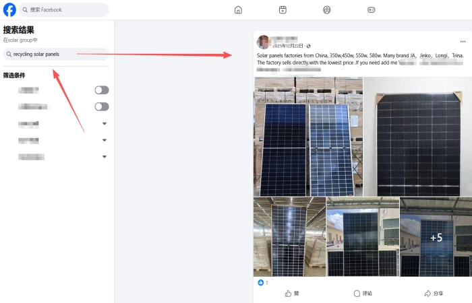Click the post author's profile picture
The image size is (472, 303).
click(263, 42)
